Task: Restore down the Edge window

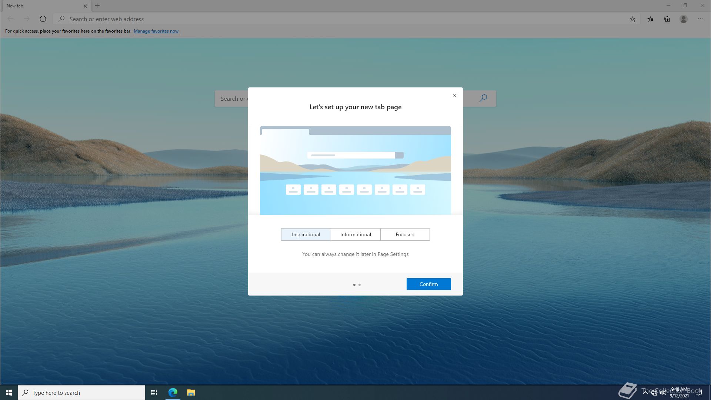Action: tap(685, 6)
